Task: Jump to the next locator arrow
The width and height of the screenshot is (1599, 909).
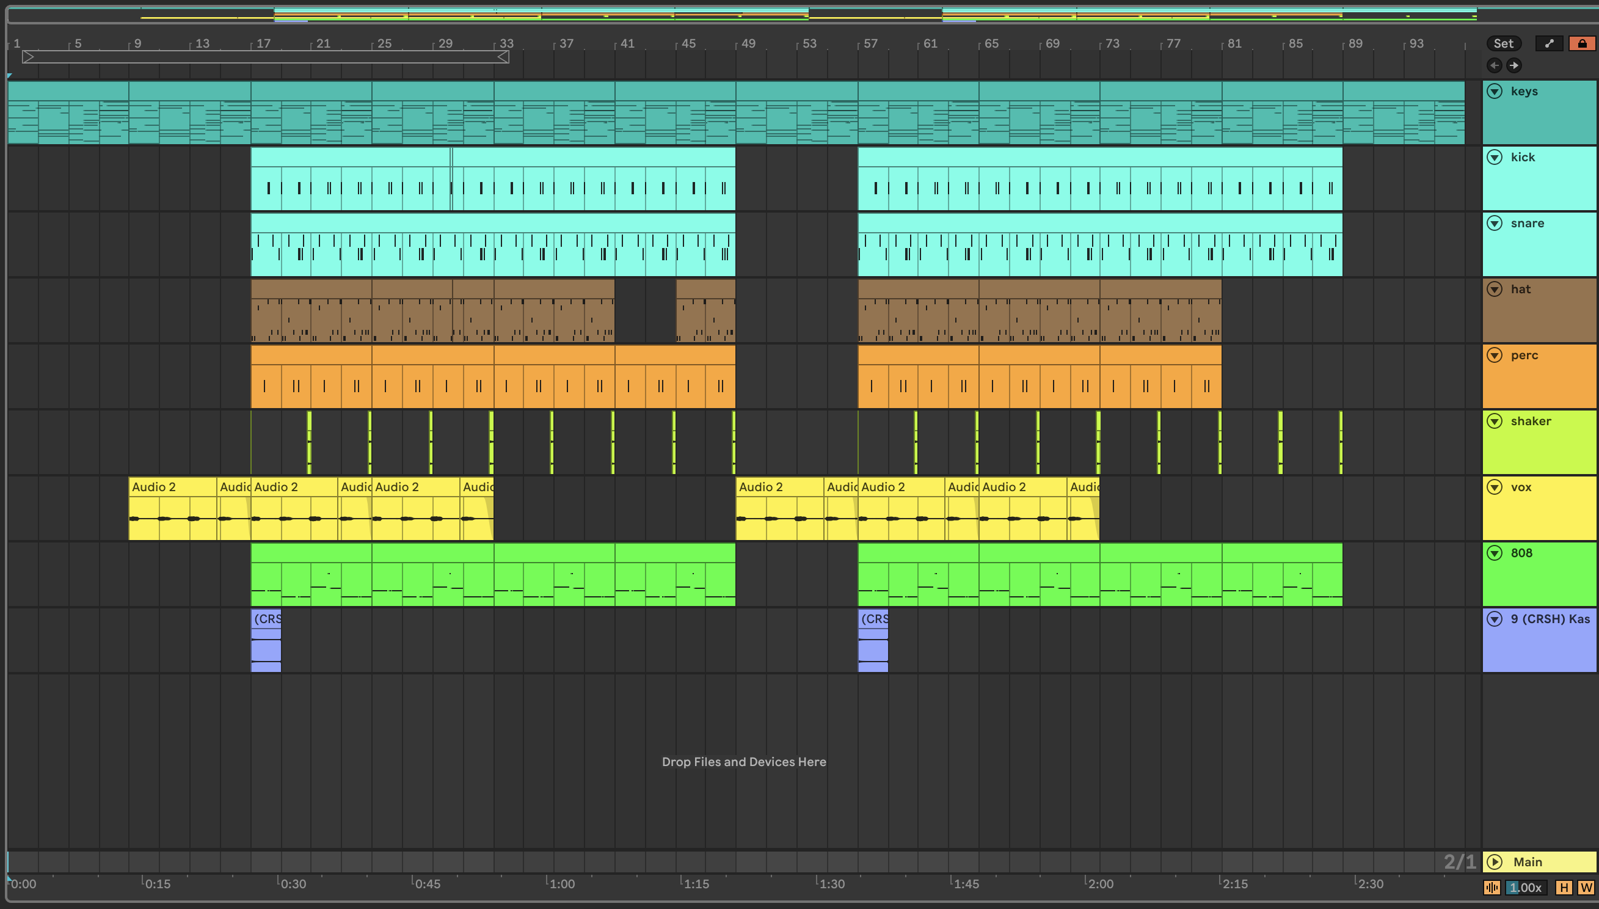Action: click(x=1514, y=65)
